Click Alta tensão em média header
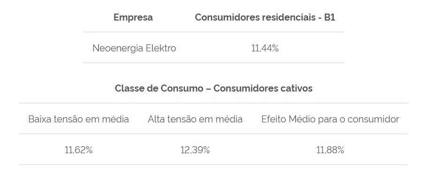The image size is (433, 178). click(x=195, y=119)
